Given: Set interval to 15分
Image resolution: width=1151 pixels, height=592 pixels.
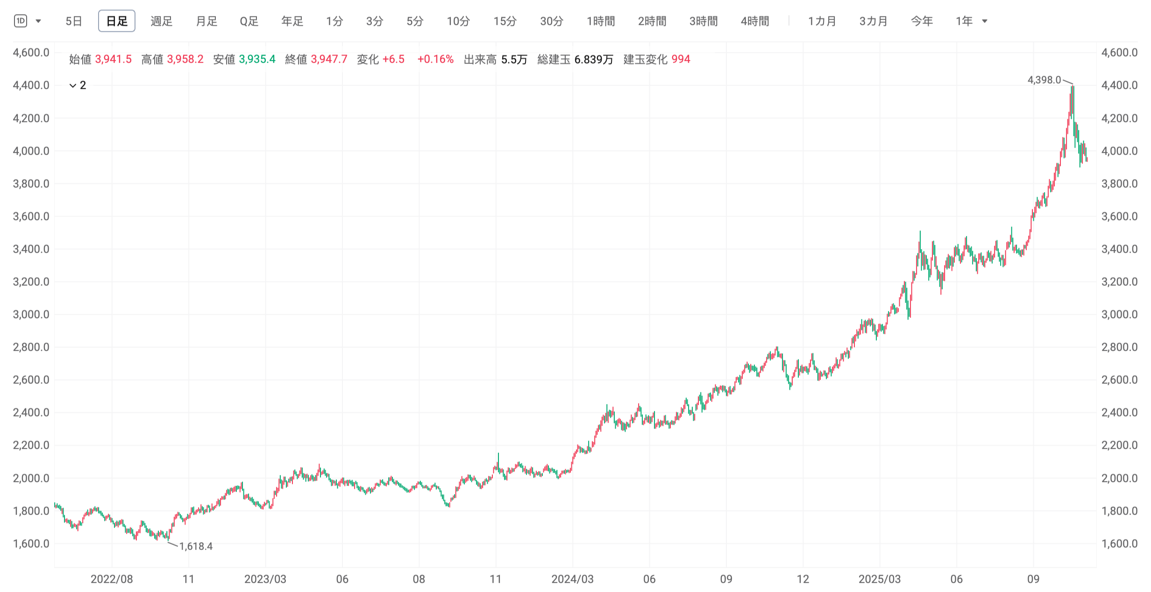Looking at the screenshot, I should pyautogui.click(x=505, y=21).
